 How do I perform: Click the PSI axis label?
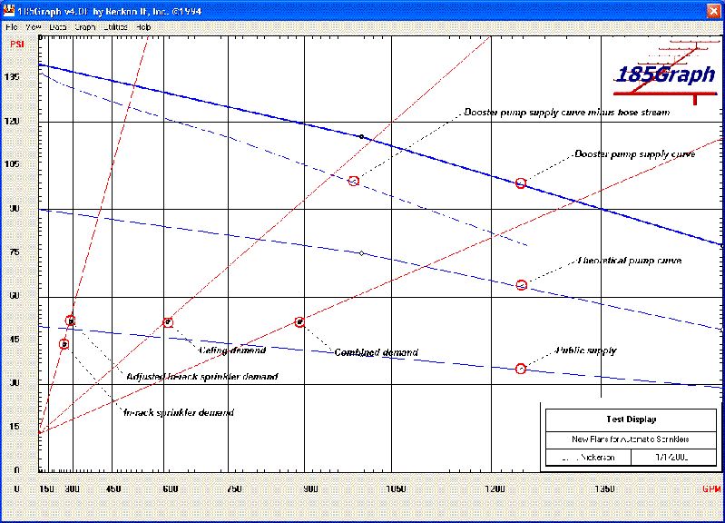tap(17, 44)
